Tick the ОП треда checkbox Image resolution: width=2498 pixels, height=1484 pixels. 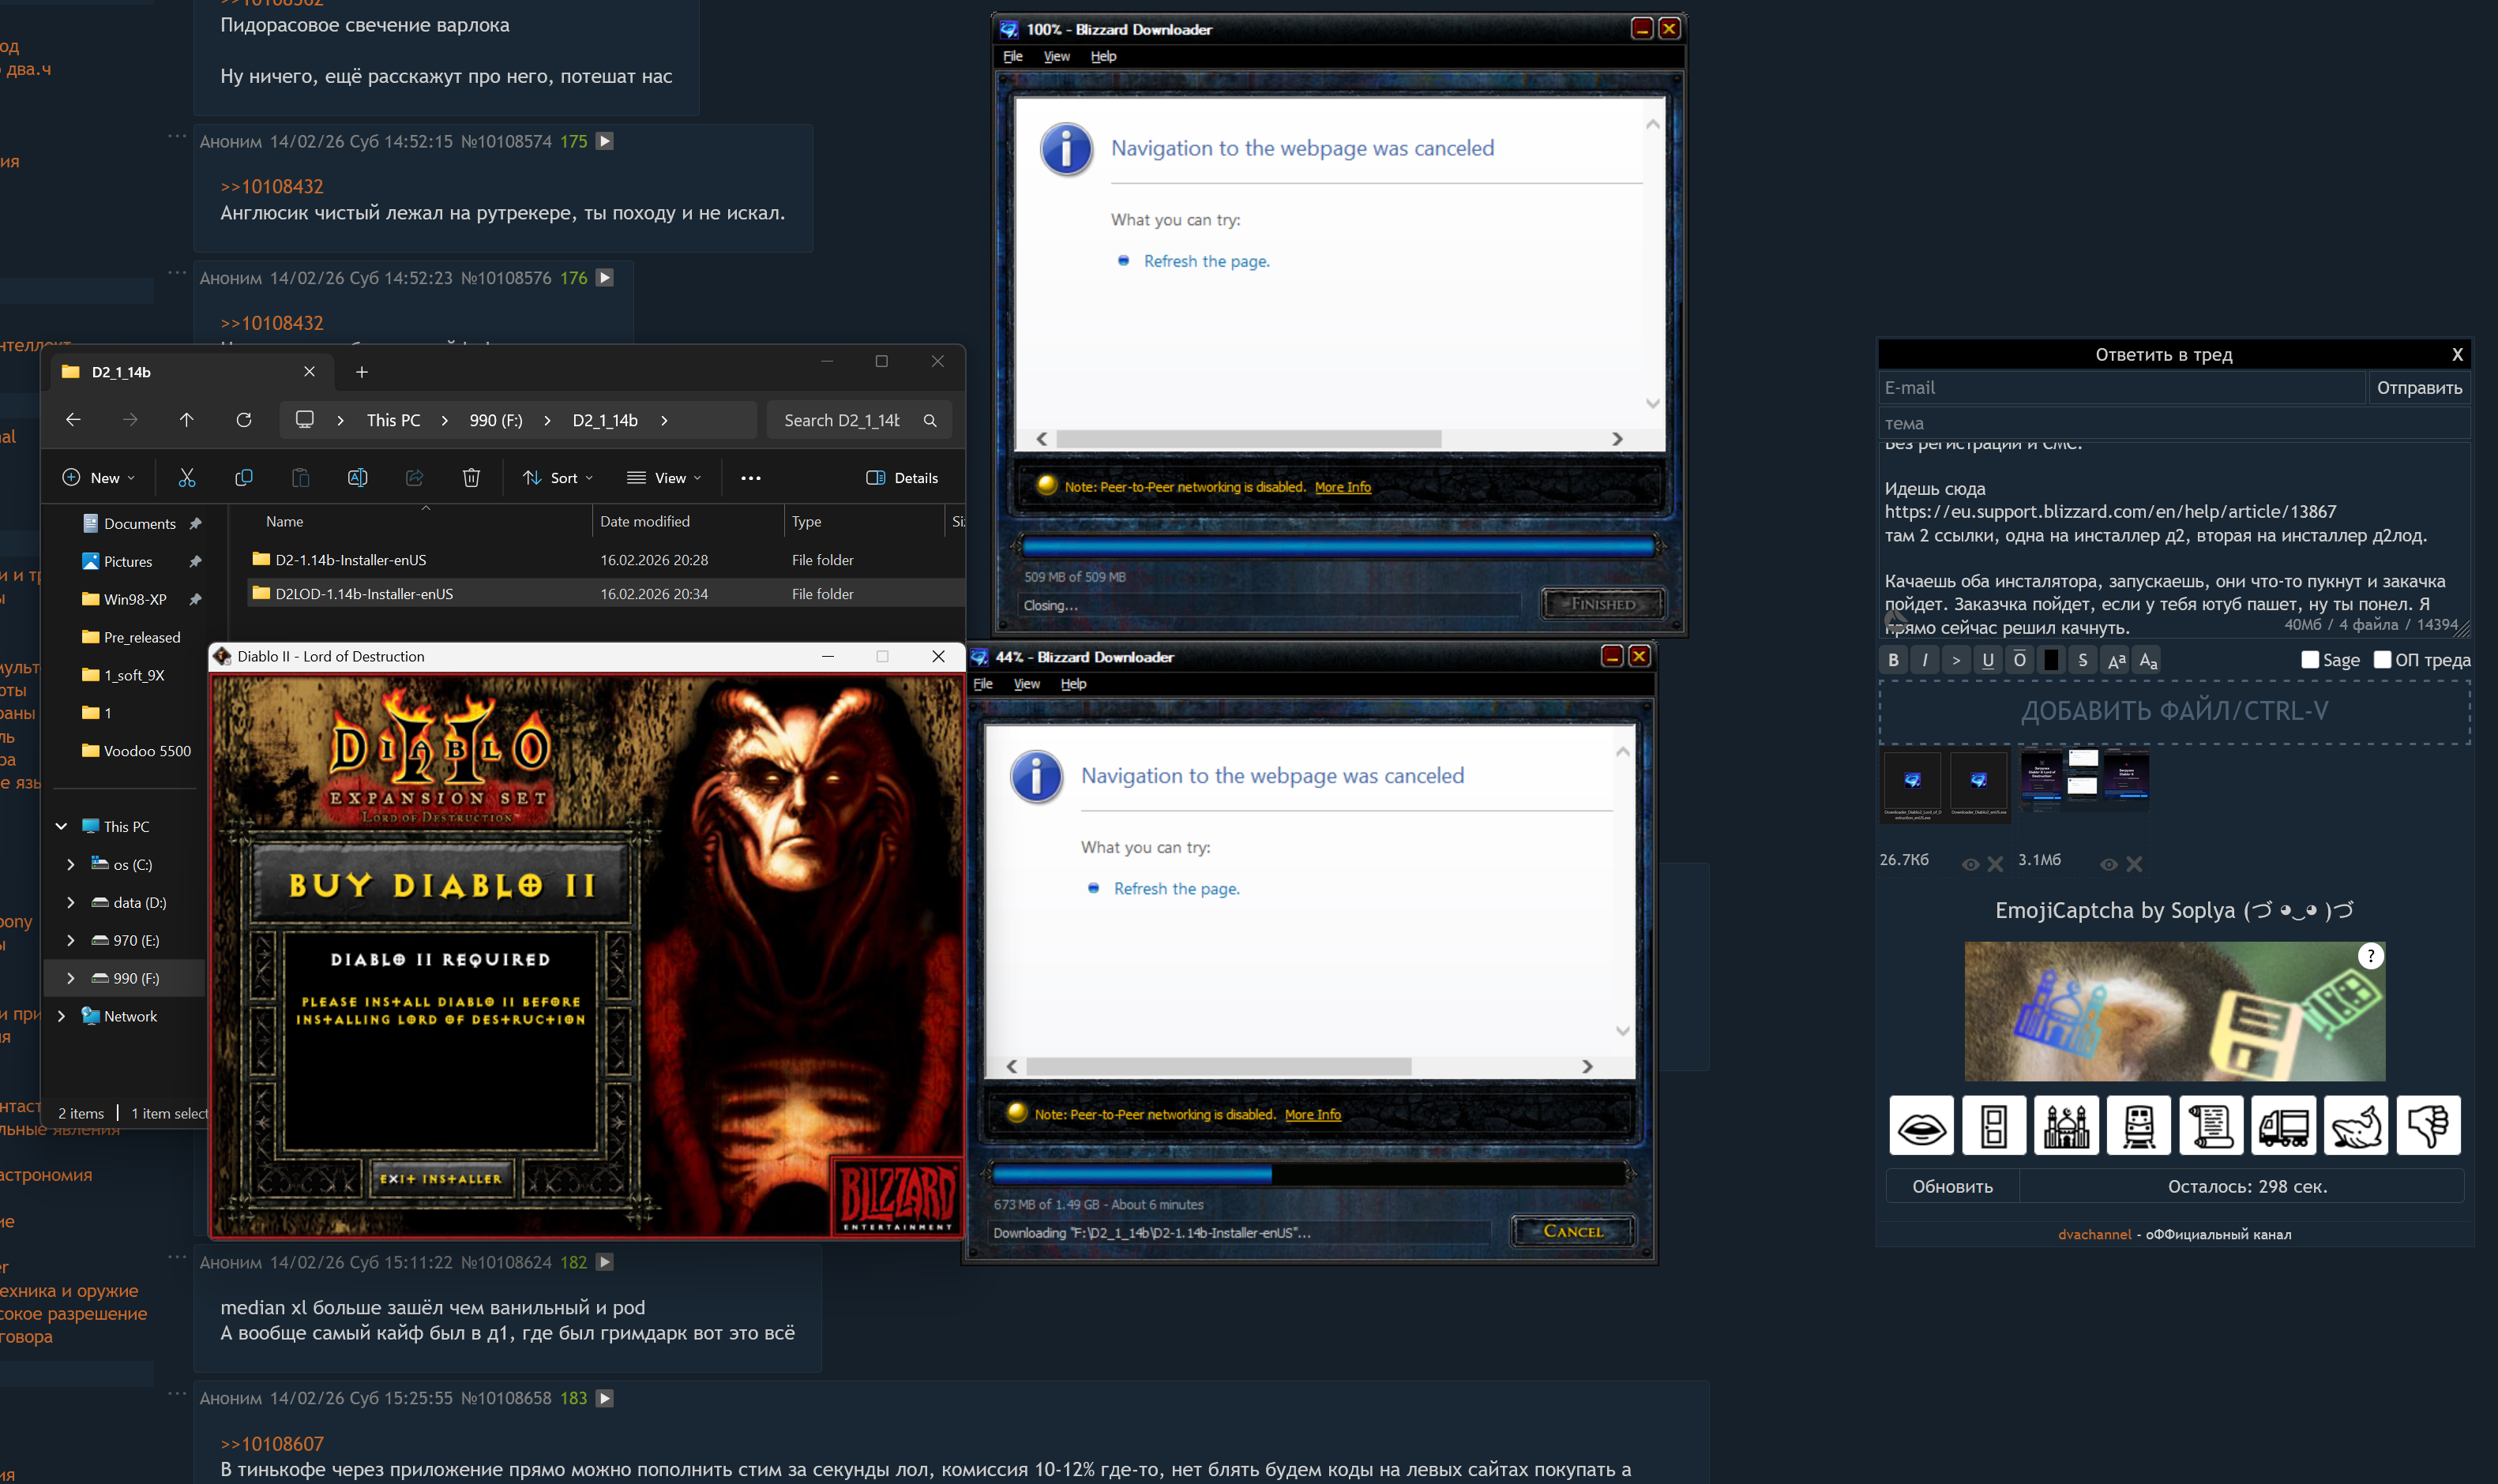pos(2382,660)
